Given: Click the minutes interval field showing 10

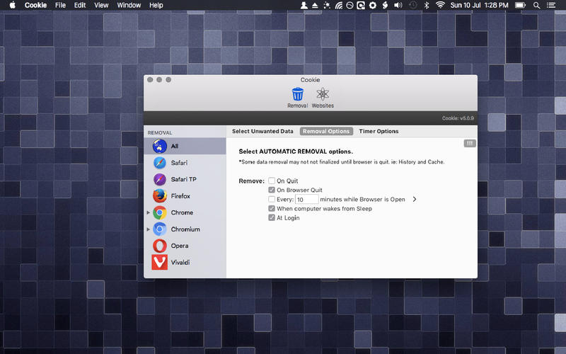Looking at the screenshot, I should (x=307, y=200).
